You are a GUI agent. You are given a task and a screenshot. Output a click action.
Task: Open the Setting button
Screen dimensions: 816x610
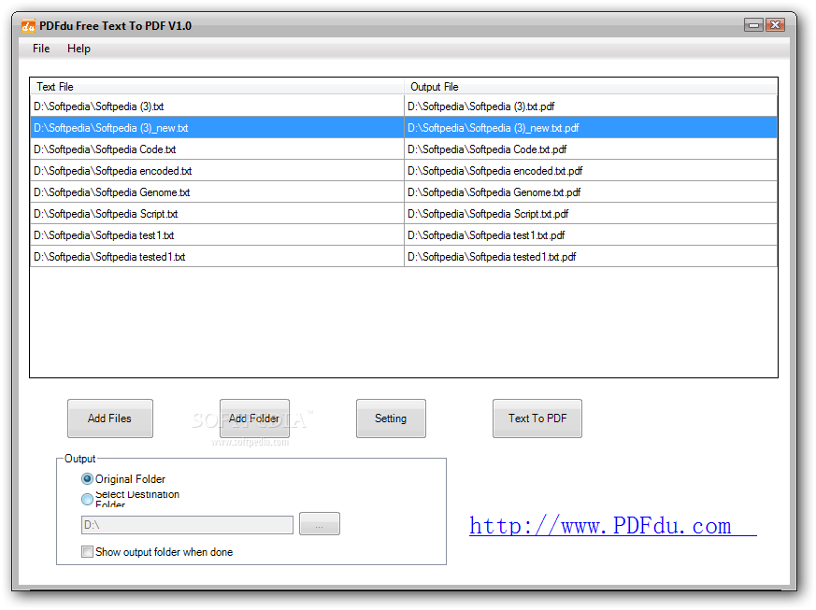(x=391, y=418)
